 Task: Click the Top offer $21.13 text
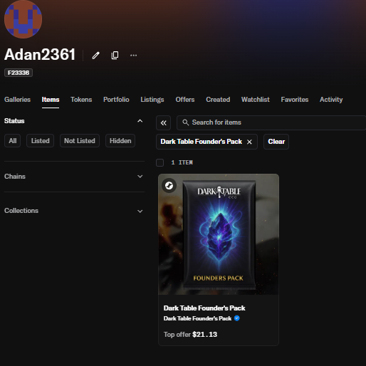click(190, 335)
